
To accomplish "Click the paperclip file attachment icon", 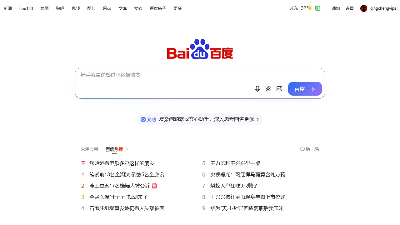I will click(x=268, y=89).
